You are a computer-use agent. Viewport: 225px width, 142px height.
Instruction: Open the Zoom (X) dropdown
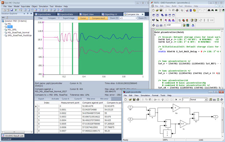point(136,18)
